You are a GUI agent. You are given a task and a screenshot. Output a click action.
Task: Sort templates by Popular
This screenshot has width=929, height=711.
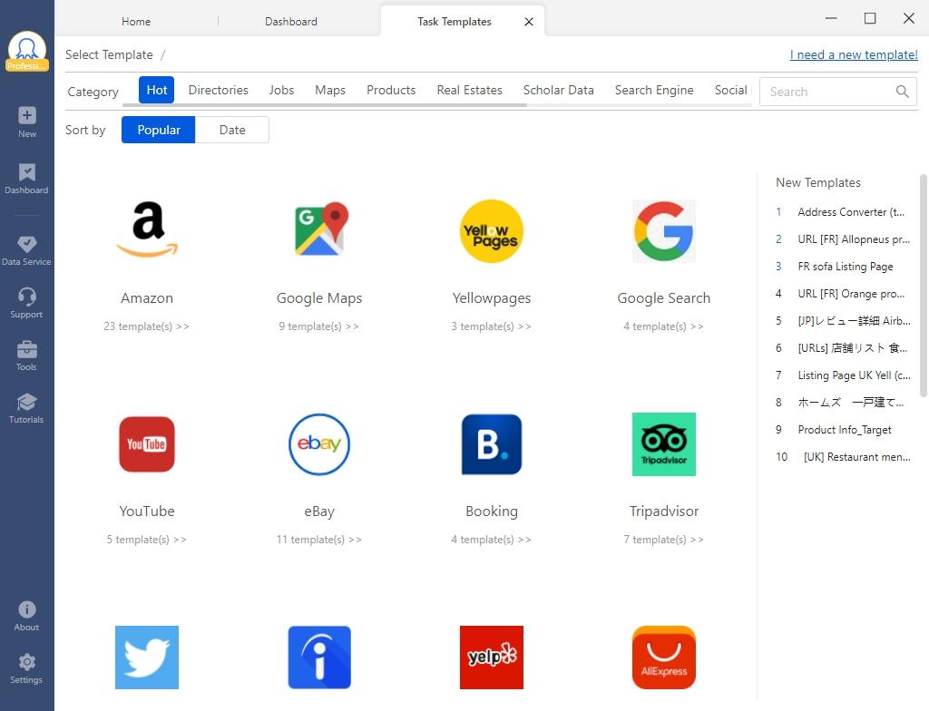[x=158, y=130]
